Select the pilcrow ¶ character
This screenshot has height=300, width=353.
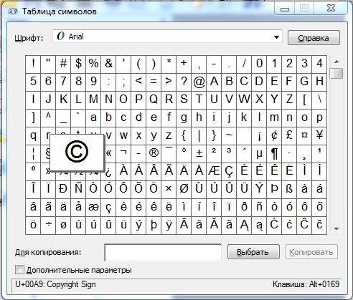click(274, 153)
